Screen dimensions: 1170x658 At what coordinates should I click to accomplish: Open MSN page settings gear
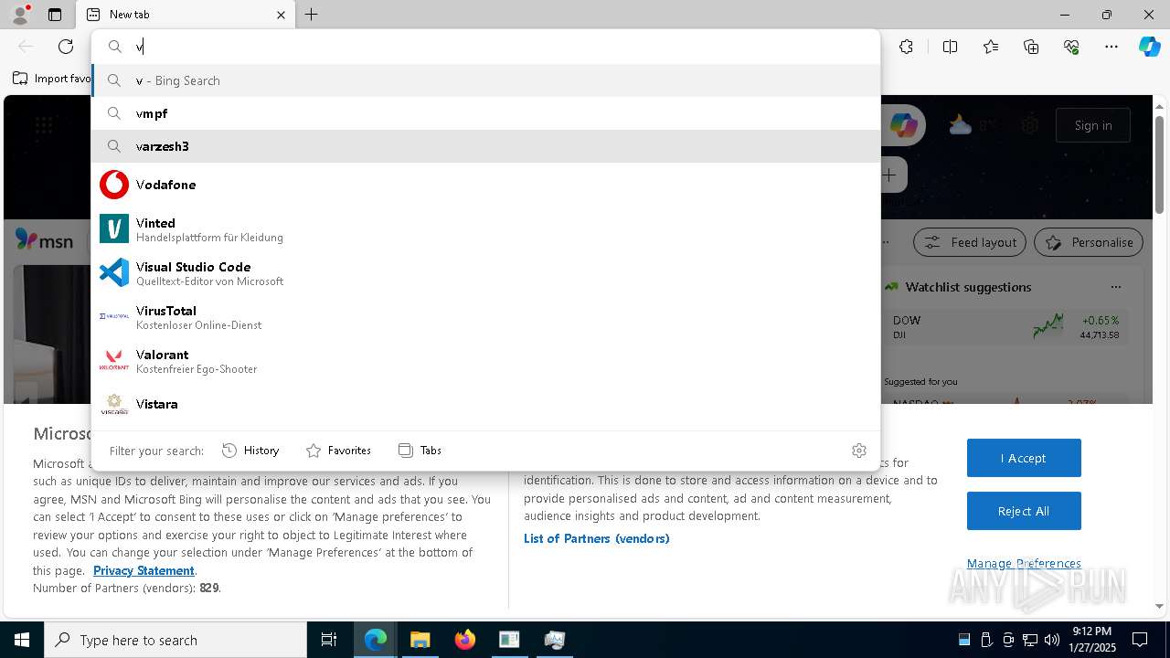click(x=1030, y=125)
